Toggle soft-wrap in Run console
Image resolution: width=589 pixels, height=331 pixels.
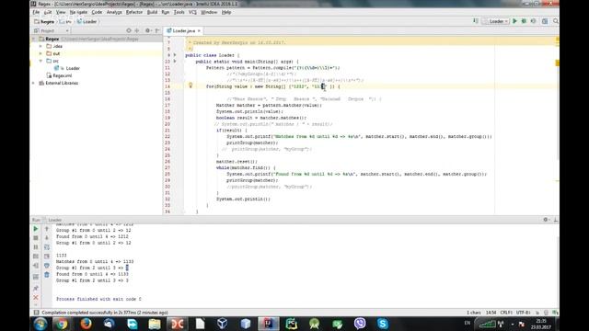click(x=47, y=247)
